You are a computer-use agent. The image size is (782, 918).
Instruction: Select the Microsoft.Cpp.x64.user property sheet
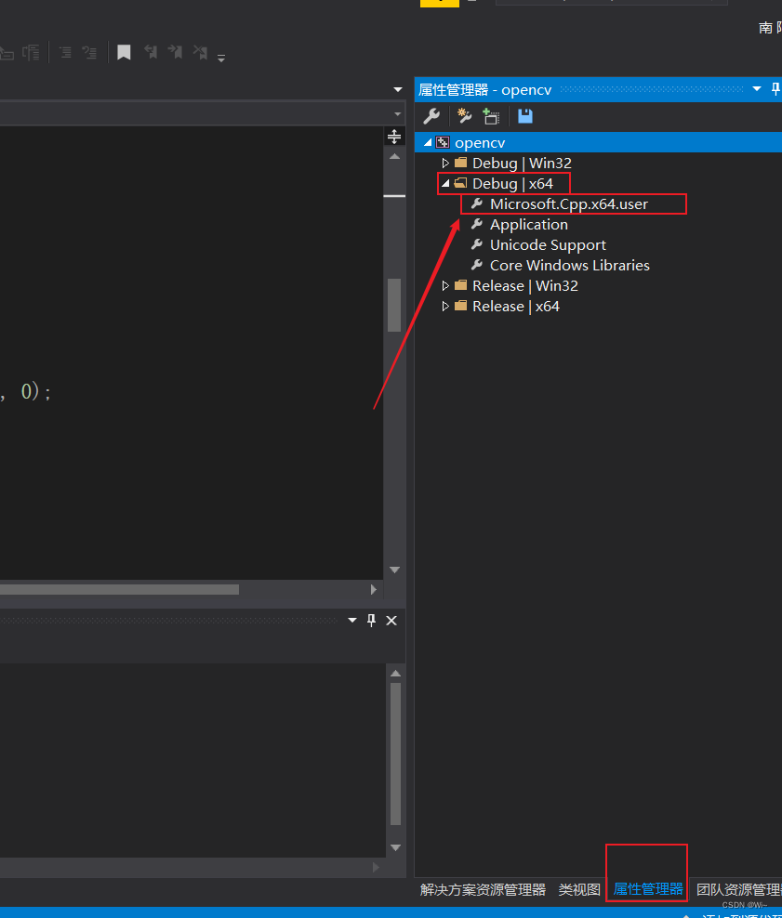point(569,203)
